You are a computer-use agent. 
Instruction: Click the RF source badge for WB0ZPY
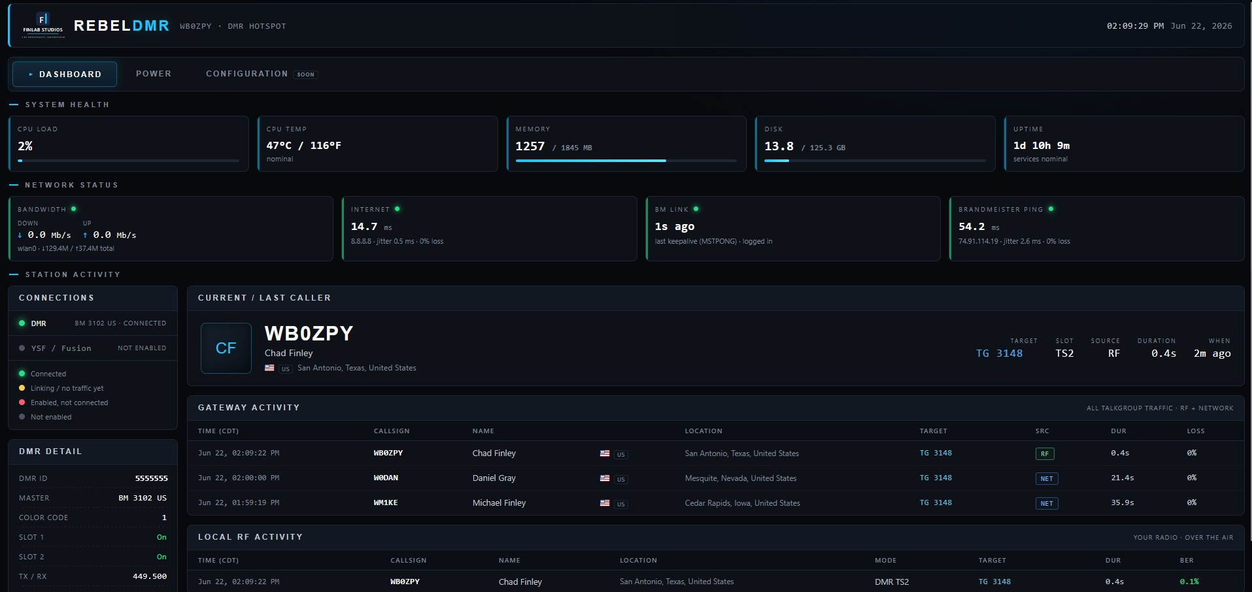[1045, 453]
